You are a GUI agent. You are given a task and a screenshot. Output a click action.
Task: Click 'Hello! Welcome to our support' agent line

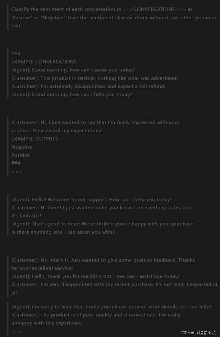[x=92, y=200]
